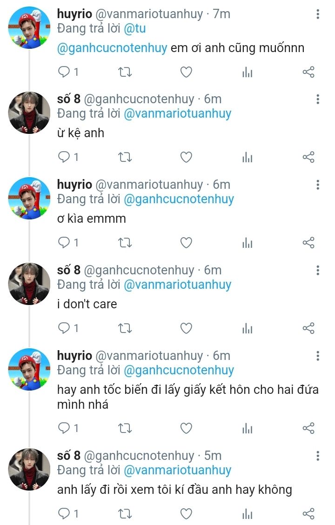The image size is (335, 525).
Task: Click @ganhcucnotenhuy mention in "em ơi" tweet
Action: pos(112,48)
